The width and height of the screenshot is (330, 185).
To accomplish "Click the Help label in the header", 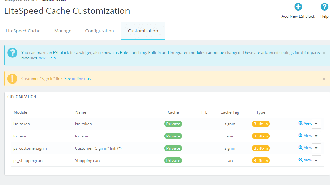I will click(x=324, y=16).
